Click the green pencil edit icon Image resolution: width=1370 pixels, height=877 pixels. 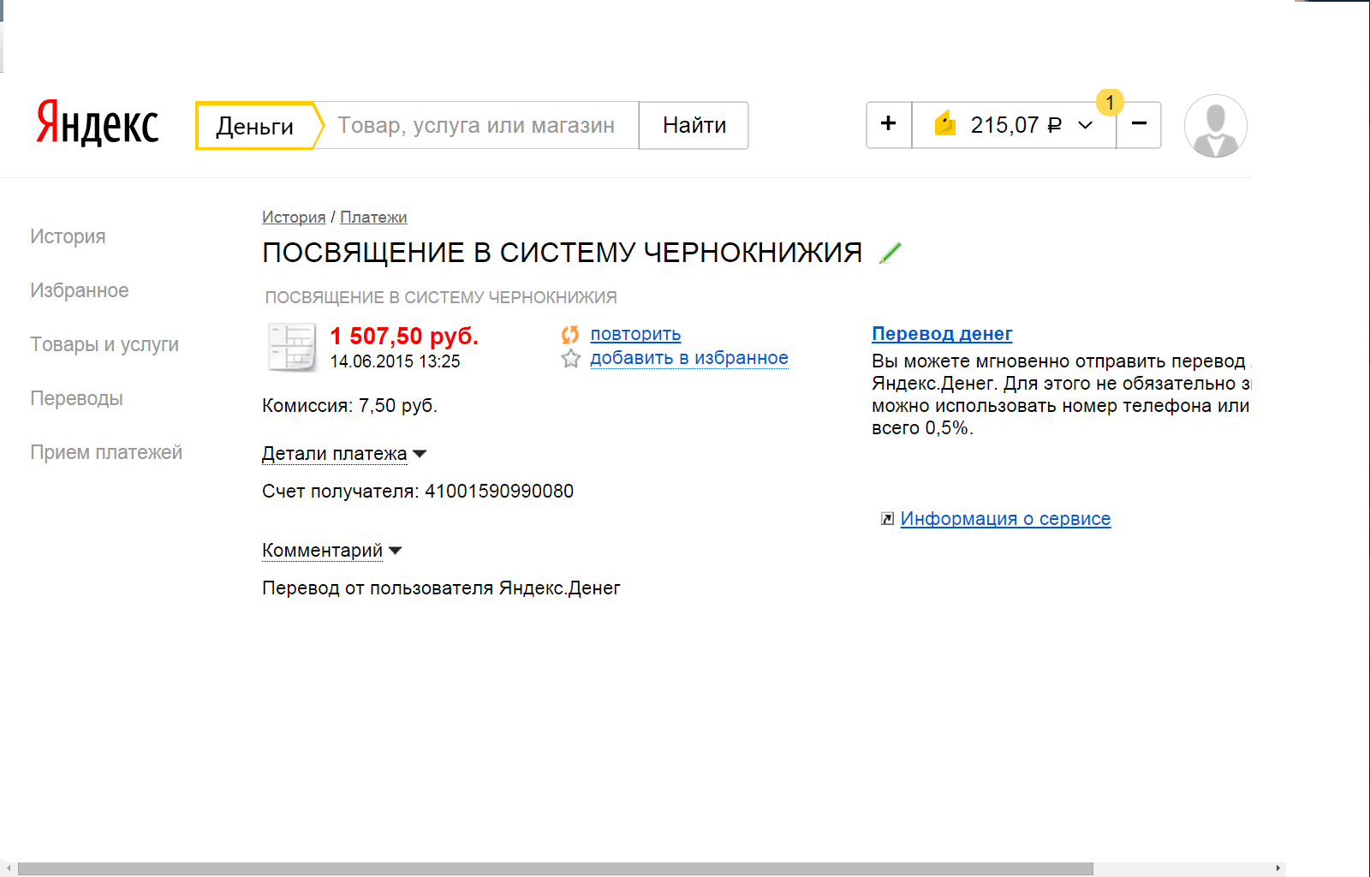890,253
